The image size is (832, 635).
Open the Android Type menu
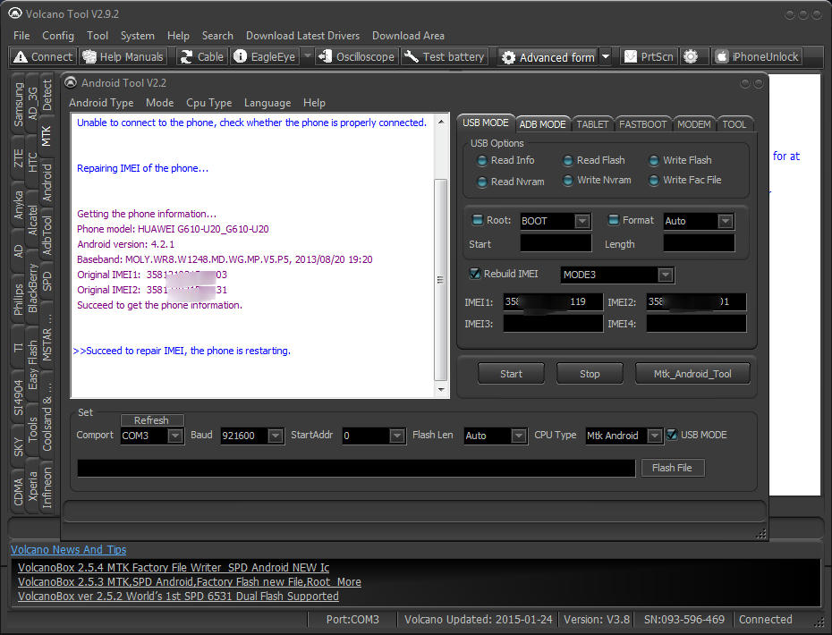101,103
